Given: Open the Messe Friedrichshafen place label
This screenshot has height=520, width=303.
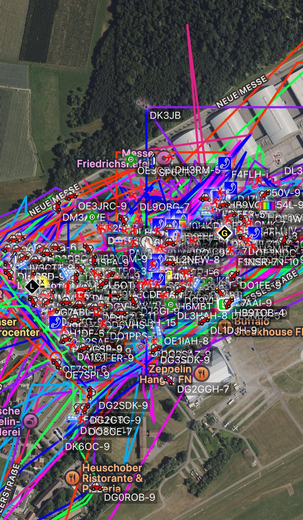Looking at the screenshot, I should (x=115, y=158).
